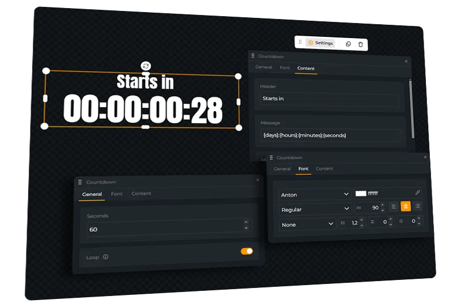The image size is (461, 307).
Task: Select the active General tab above Seconds
Action: click(92, 194)
